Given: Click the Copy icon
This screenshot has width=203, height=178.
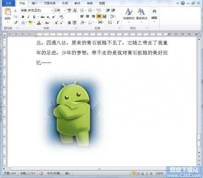Looking at the screenshot, I should click(15, 16).
